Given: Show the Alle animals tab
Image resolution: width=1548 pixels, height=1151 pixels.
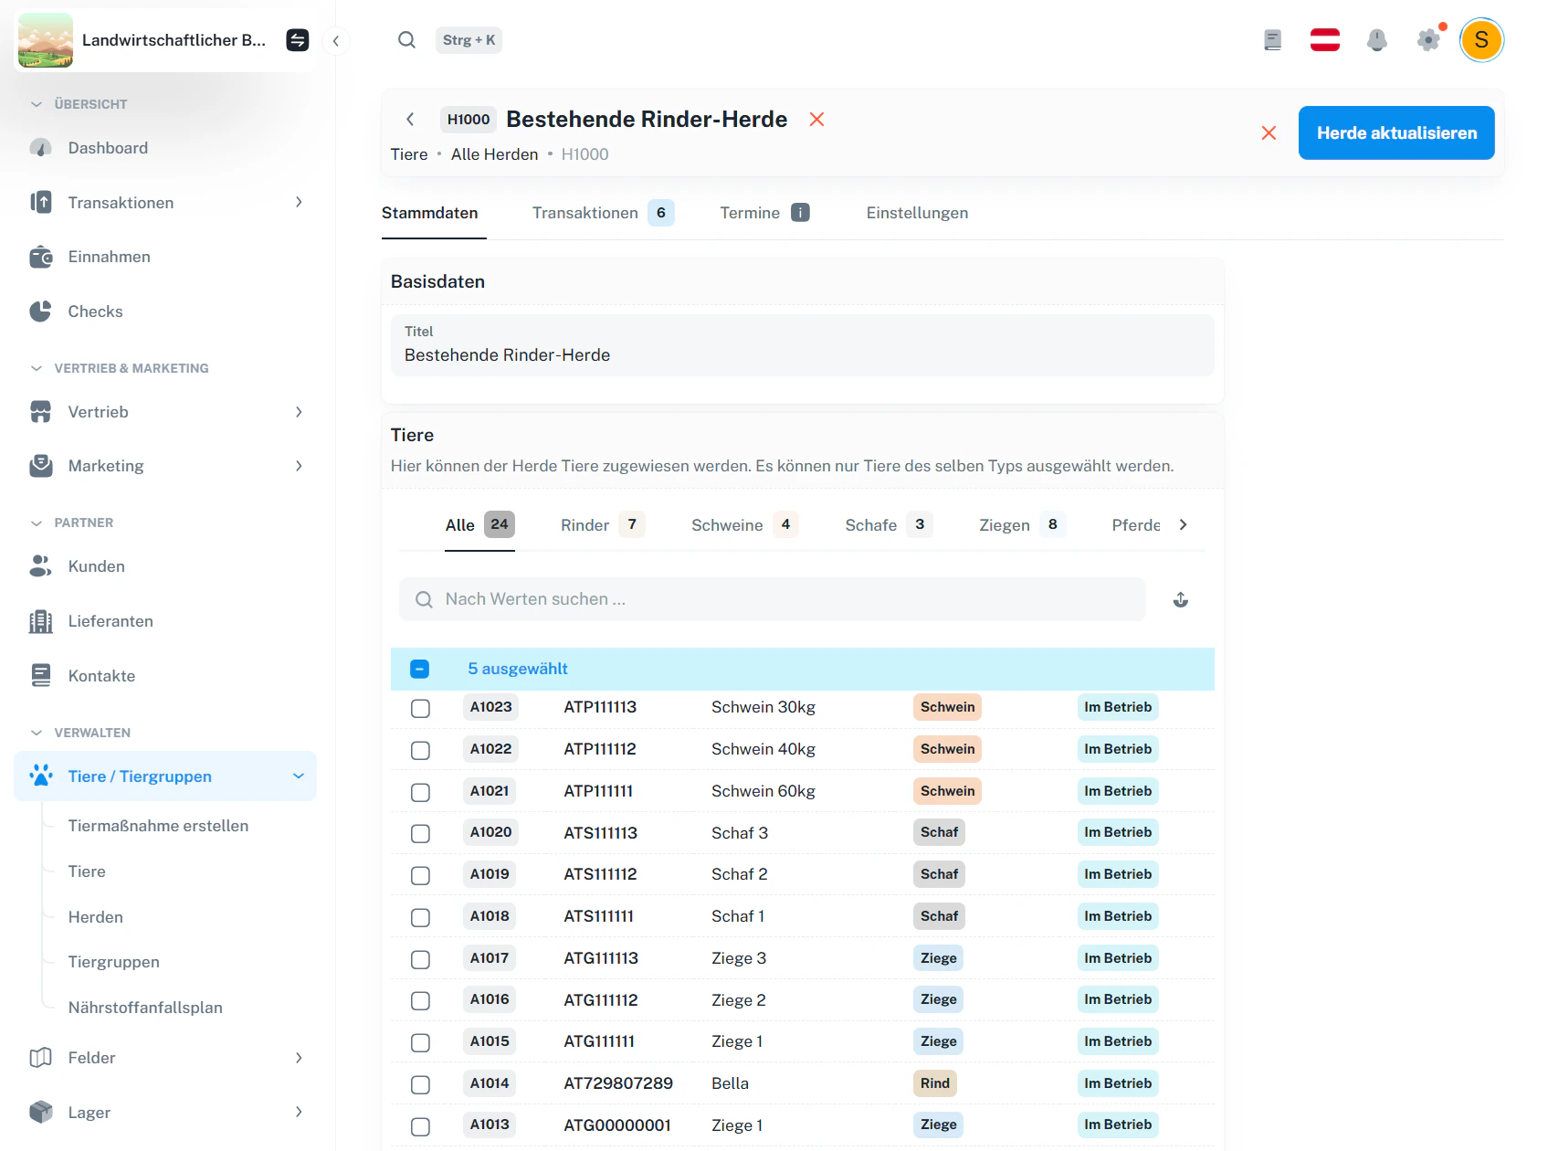Looking at the screenshot, I should 479,524.
